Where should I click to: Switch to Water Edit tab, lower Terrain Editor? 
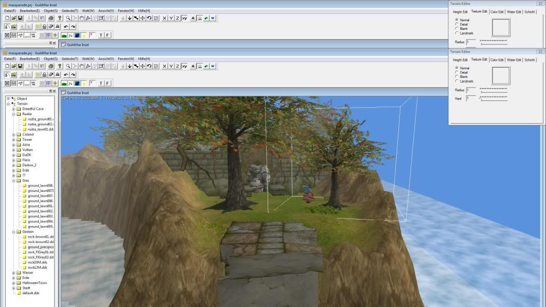tap(514, 60)
